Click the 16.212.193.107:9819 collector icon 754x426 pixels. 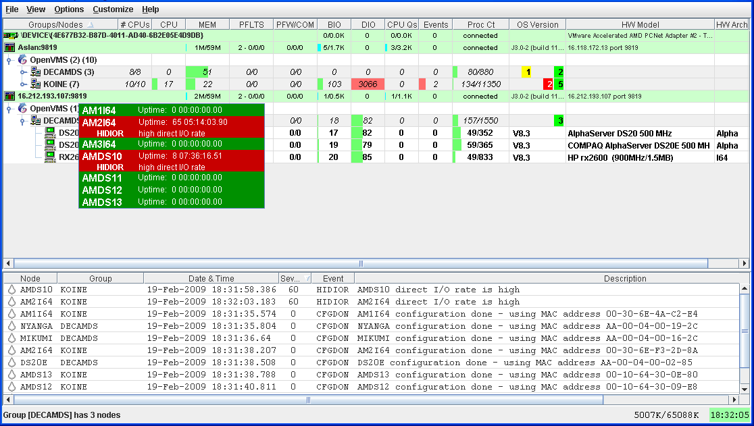point(9,96)
